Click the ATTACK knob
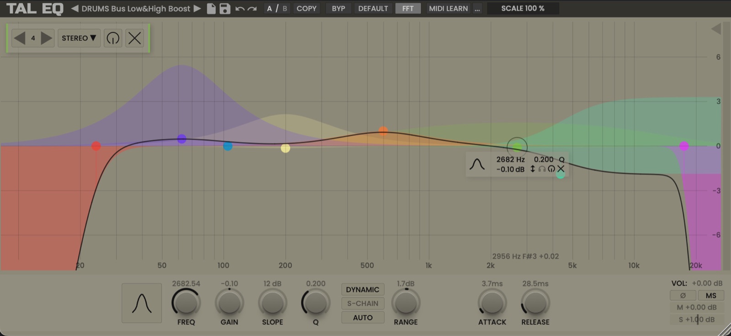Image resolution: width=731 pixels, height=336 pixels. (x=492, y=302)
